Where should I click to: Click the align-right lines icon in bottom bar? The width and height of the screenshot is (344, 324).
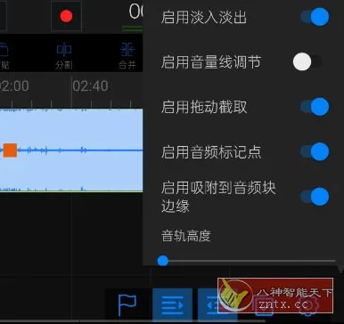point(173,304)
